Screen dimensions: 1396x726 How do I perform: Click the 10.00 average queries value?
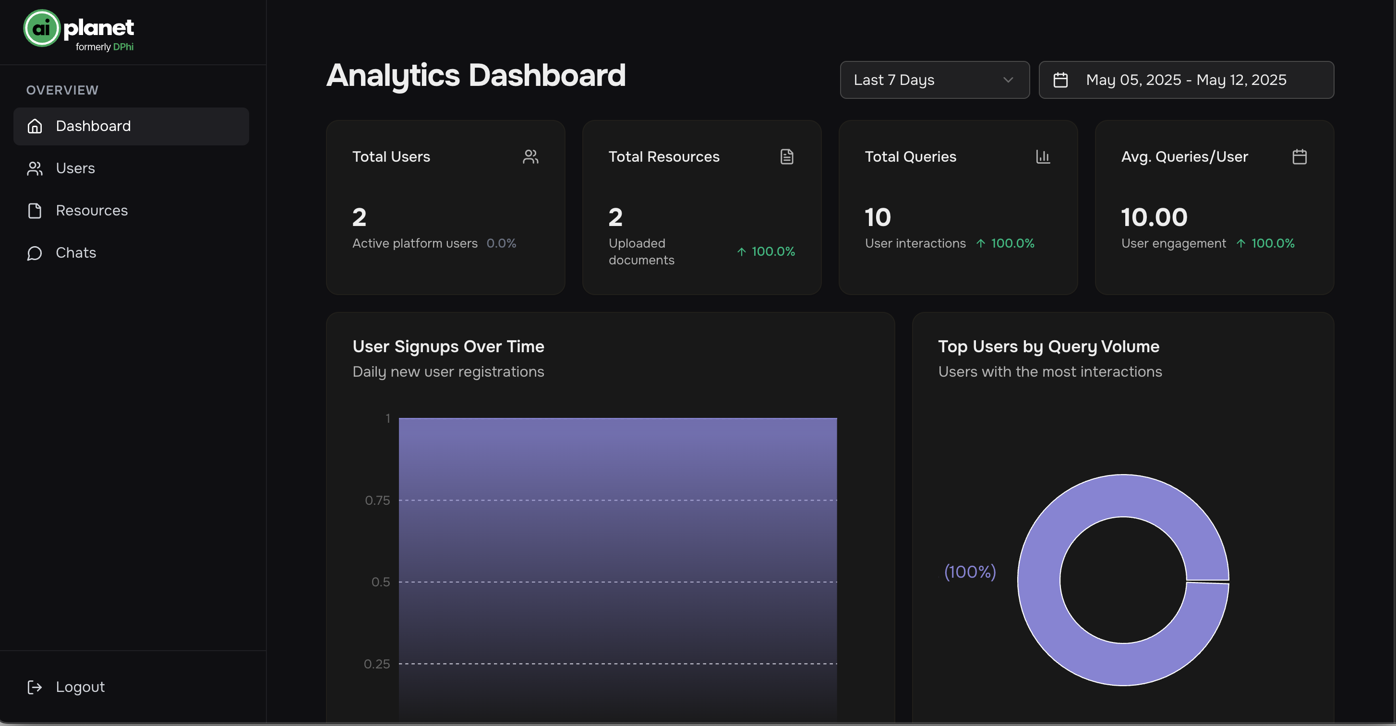pos(1155,217)
